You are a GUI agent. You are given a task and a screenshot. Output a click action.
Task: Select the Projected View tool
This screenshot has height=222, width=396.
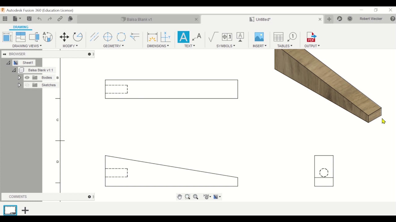click(x=20, y=37)
